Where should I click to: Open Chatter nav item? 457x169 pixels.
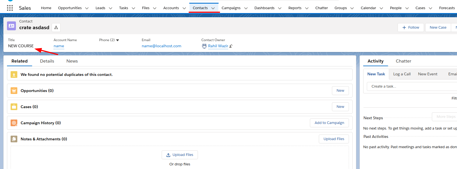click(x=322, y=8)
